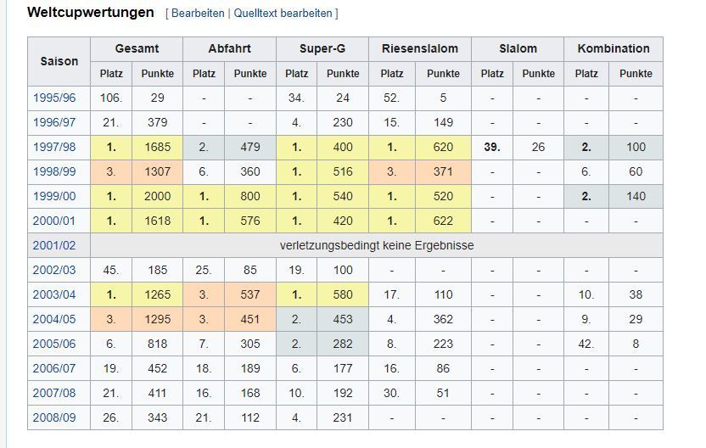Image resolution: width=706 pixels, height=448 pixels.
Task: Select the 2006/07 season link
Action: pyautogui.click(x=54, y=368)
